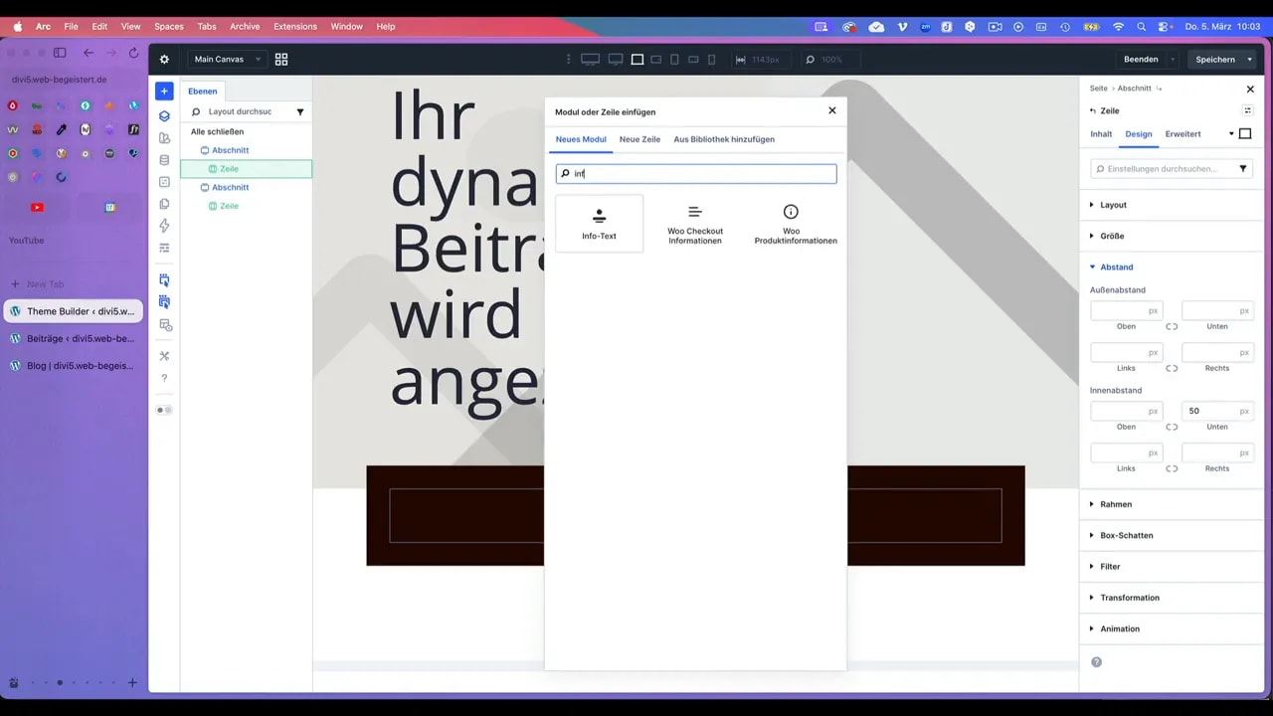1273x716 pixels.
Task: Click the module search field showing 'inf'
Action: [x=695, y=173]
